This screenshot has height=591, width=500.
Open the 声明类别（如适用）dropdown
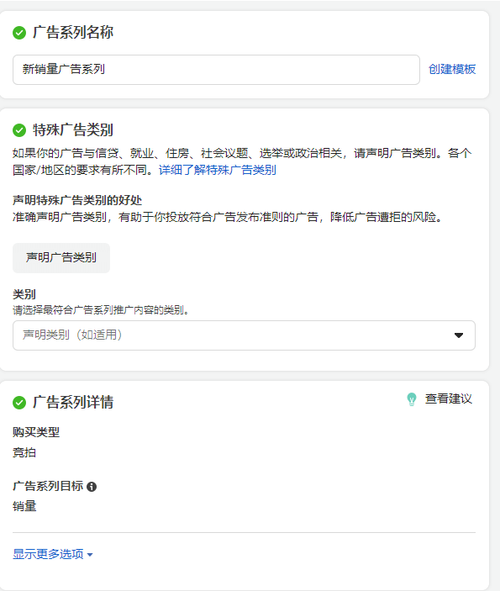coord(244,335)
